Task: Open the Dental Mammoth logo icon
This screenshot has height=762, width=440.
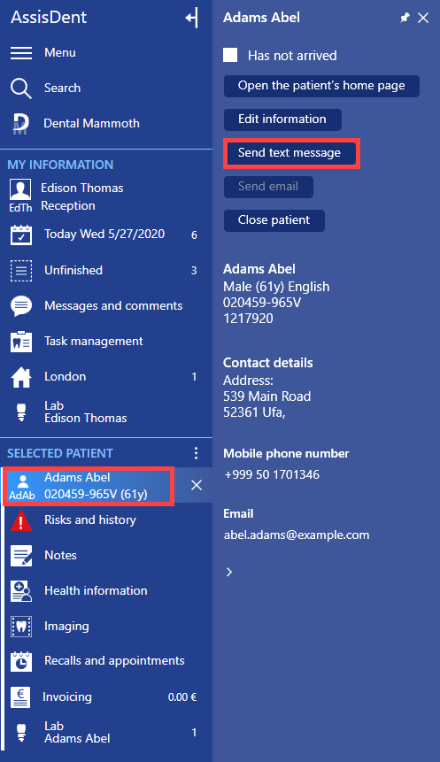Action: (x=21, y=123)
